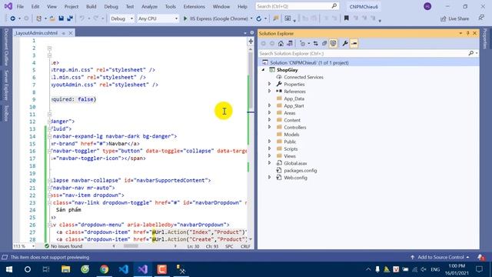Expand the App_Start folder
492x277 pixels.
pyautogui.click(x=269, y=106)
